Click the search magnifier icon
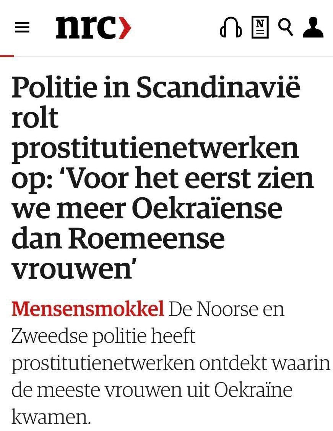This screenshot has width=333, height=431. pos(285,27)
